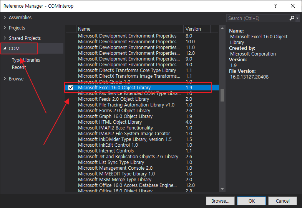Close the Reference Manager dialog
The width and height of the screenshot is (302, 208).
pos(292,6)
